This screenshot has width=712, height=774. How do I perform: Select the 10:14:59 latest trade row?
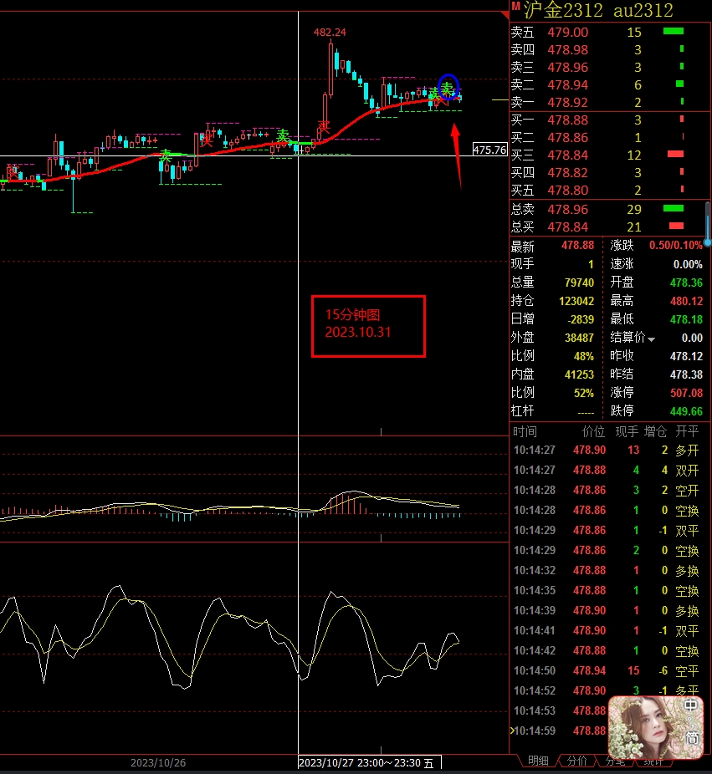coord(558,731)
